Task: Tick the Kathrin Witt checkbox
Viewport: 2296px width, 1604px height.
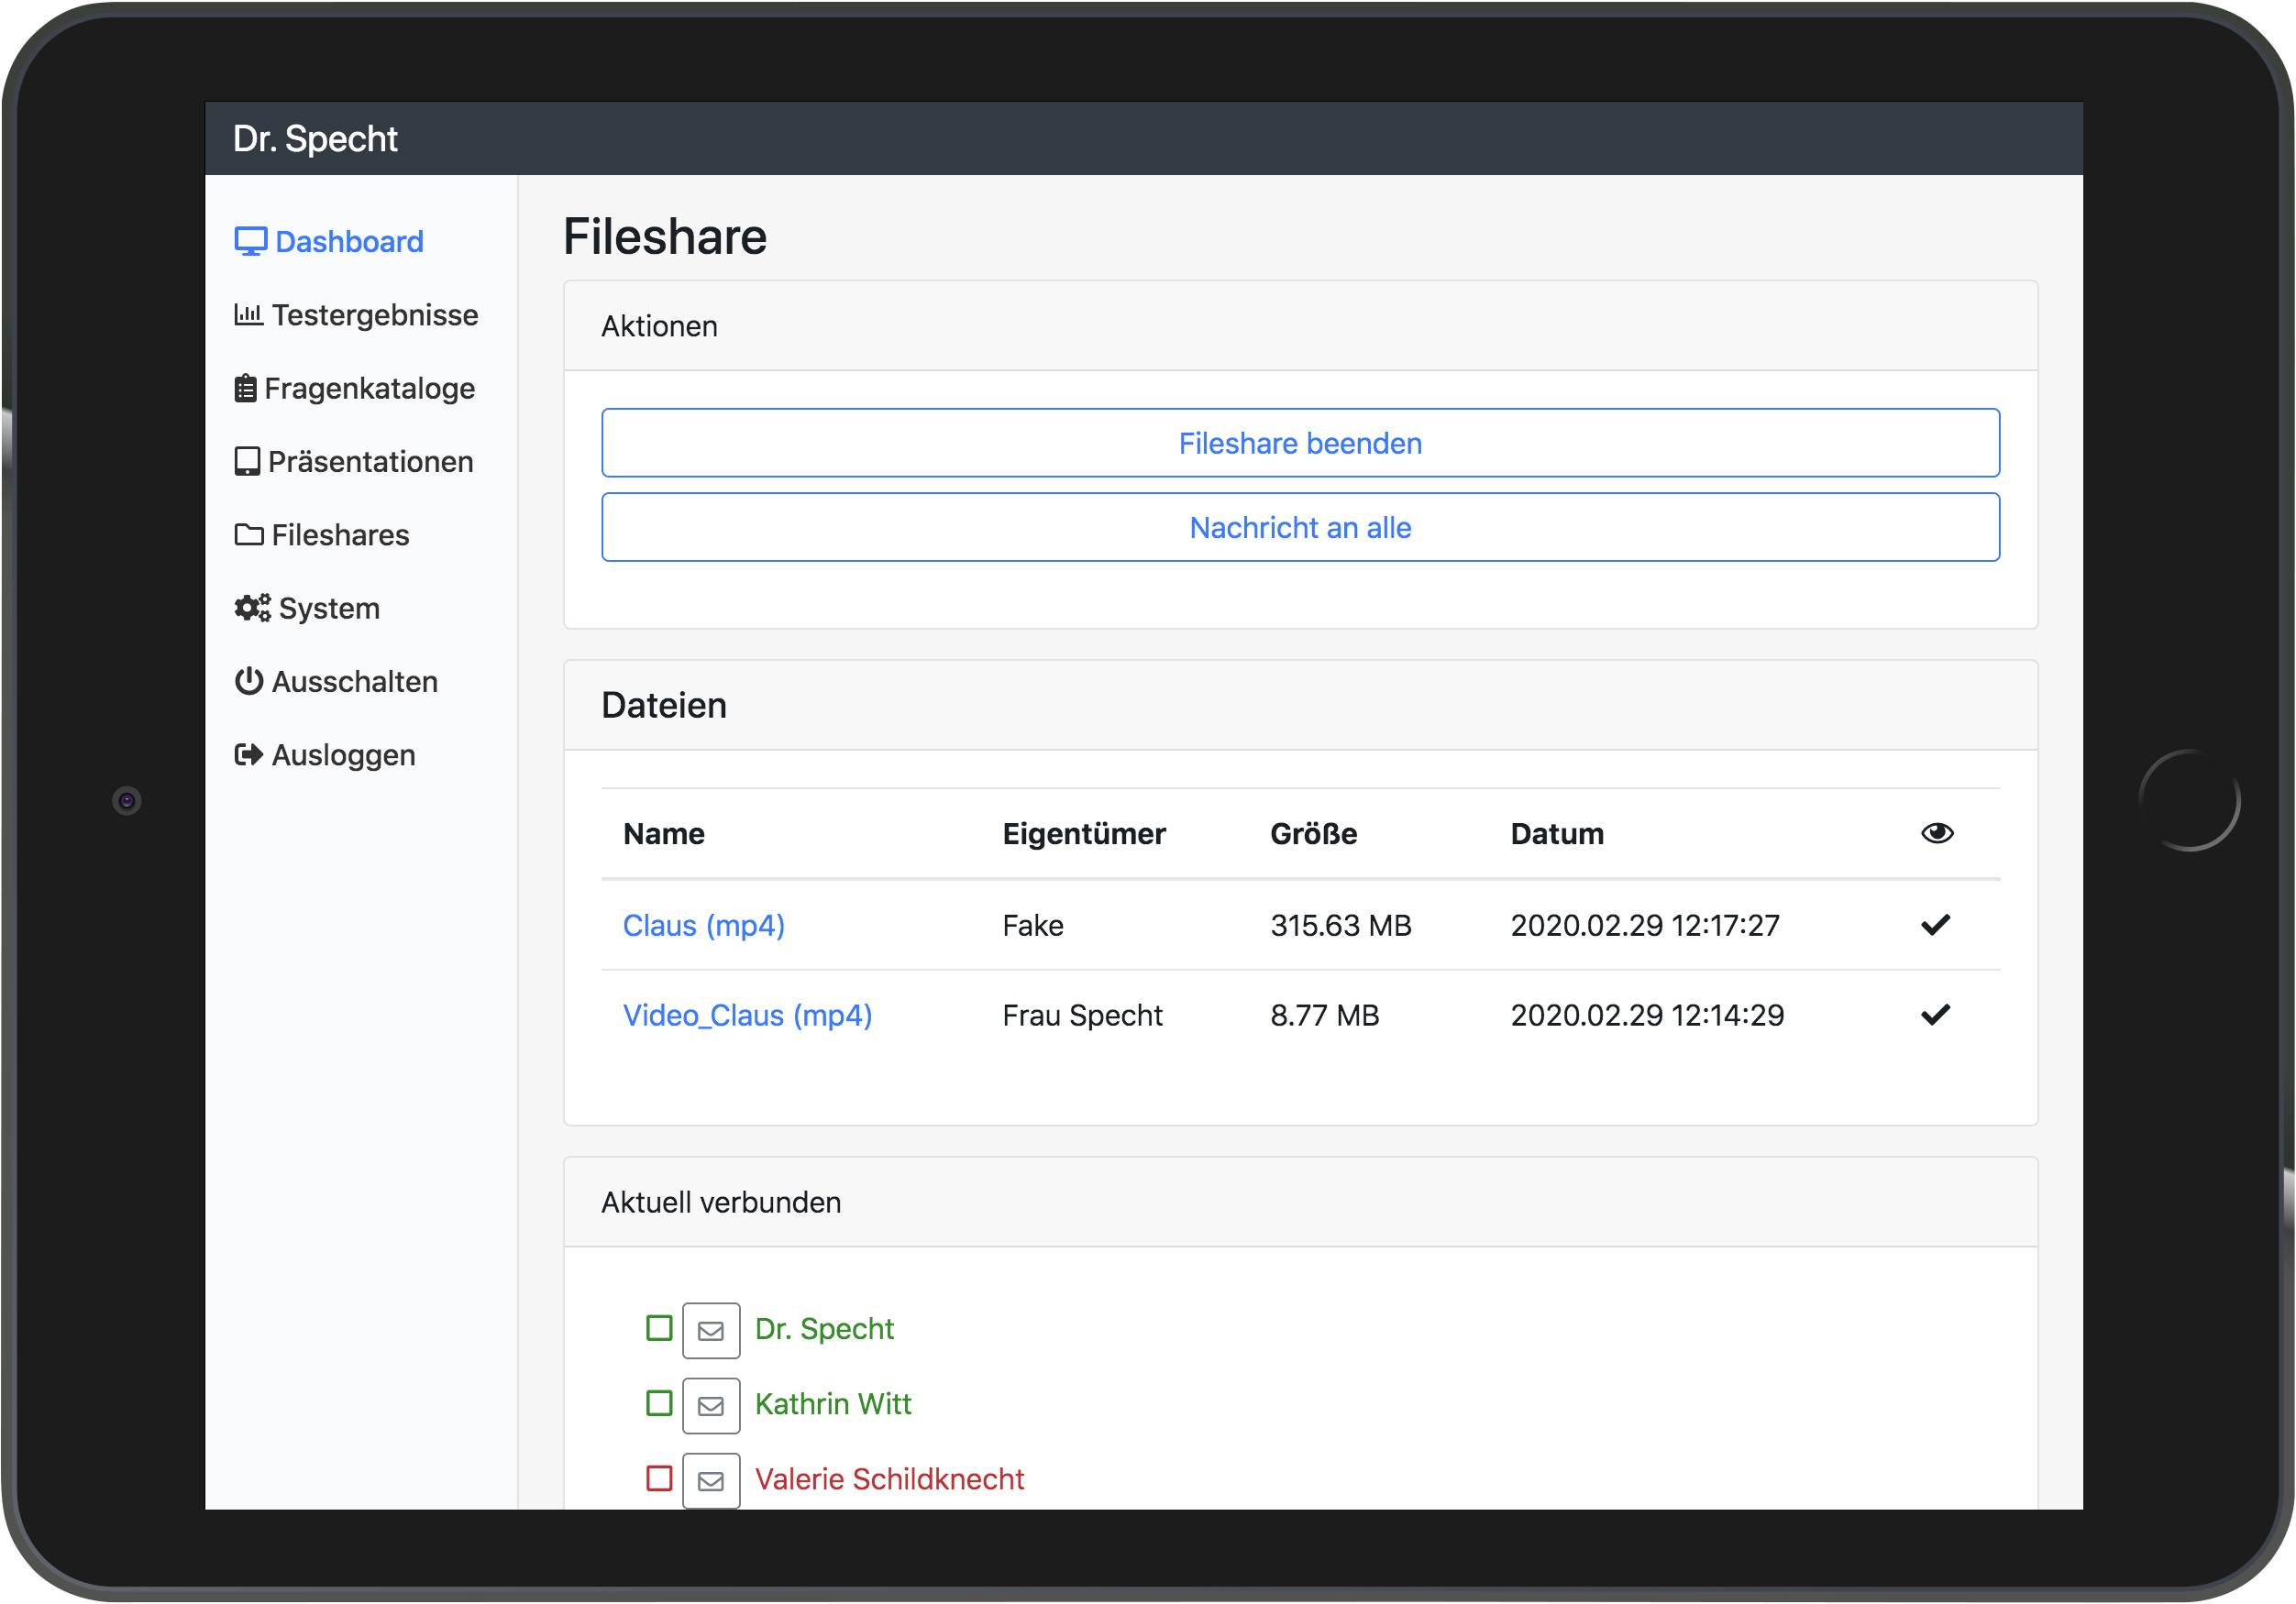Action: pos(659,1403)
